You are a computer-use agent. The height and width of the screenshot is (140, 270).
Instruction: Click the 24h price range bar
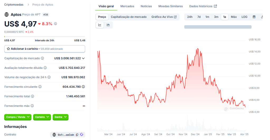tap(45, 37)
